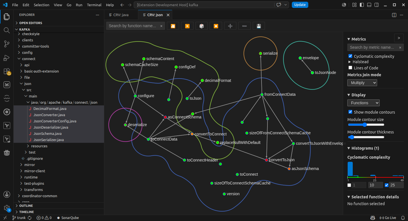408x221 pixels.
Task: Click the dice randomize layout icon
Action: [201, 26]
